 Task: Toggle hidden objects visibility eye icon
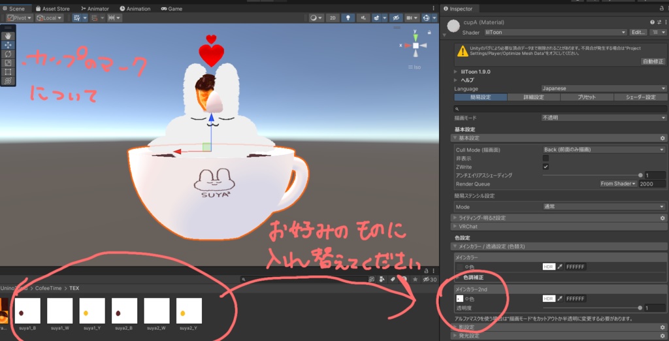tap(395, 18)
